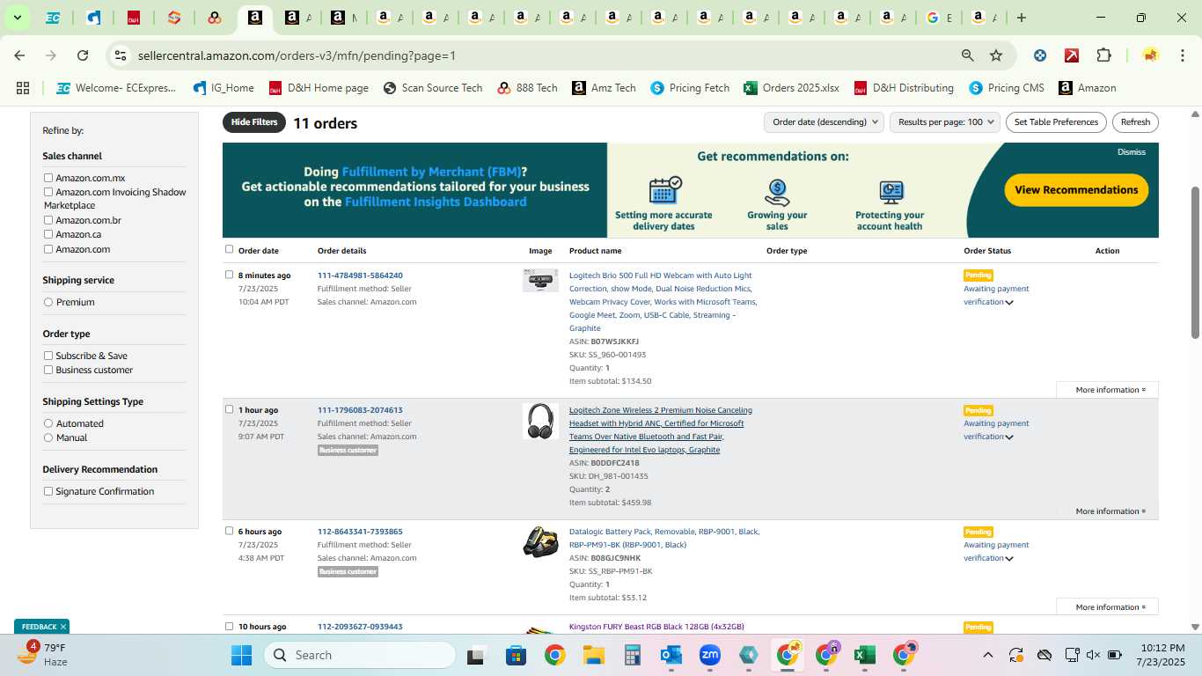Check the Amazon.com.br sales channel
This screenshot has height=676, width=1202.
pos(48,220)
